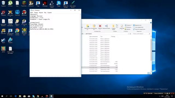This screenshot has height=98, width=175.
Task: Click the MasterServer line in Notepad
Action: [x=42, y=29]
